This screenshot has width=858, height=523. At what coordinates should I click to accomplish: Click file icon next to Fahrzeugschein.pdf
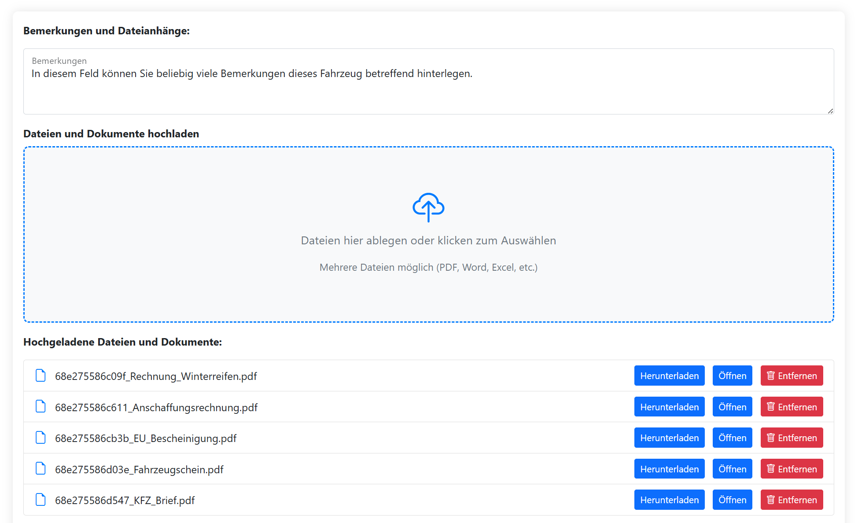tap(41, 469)
